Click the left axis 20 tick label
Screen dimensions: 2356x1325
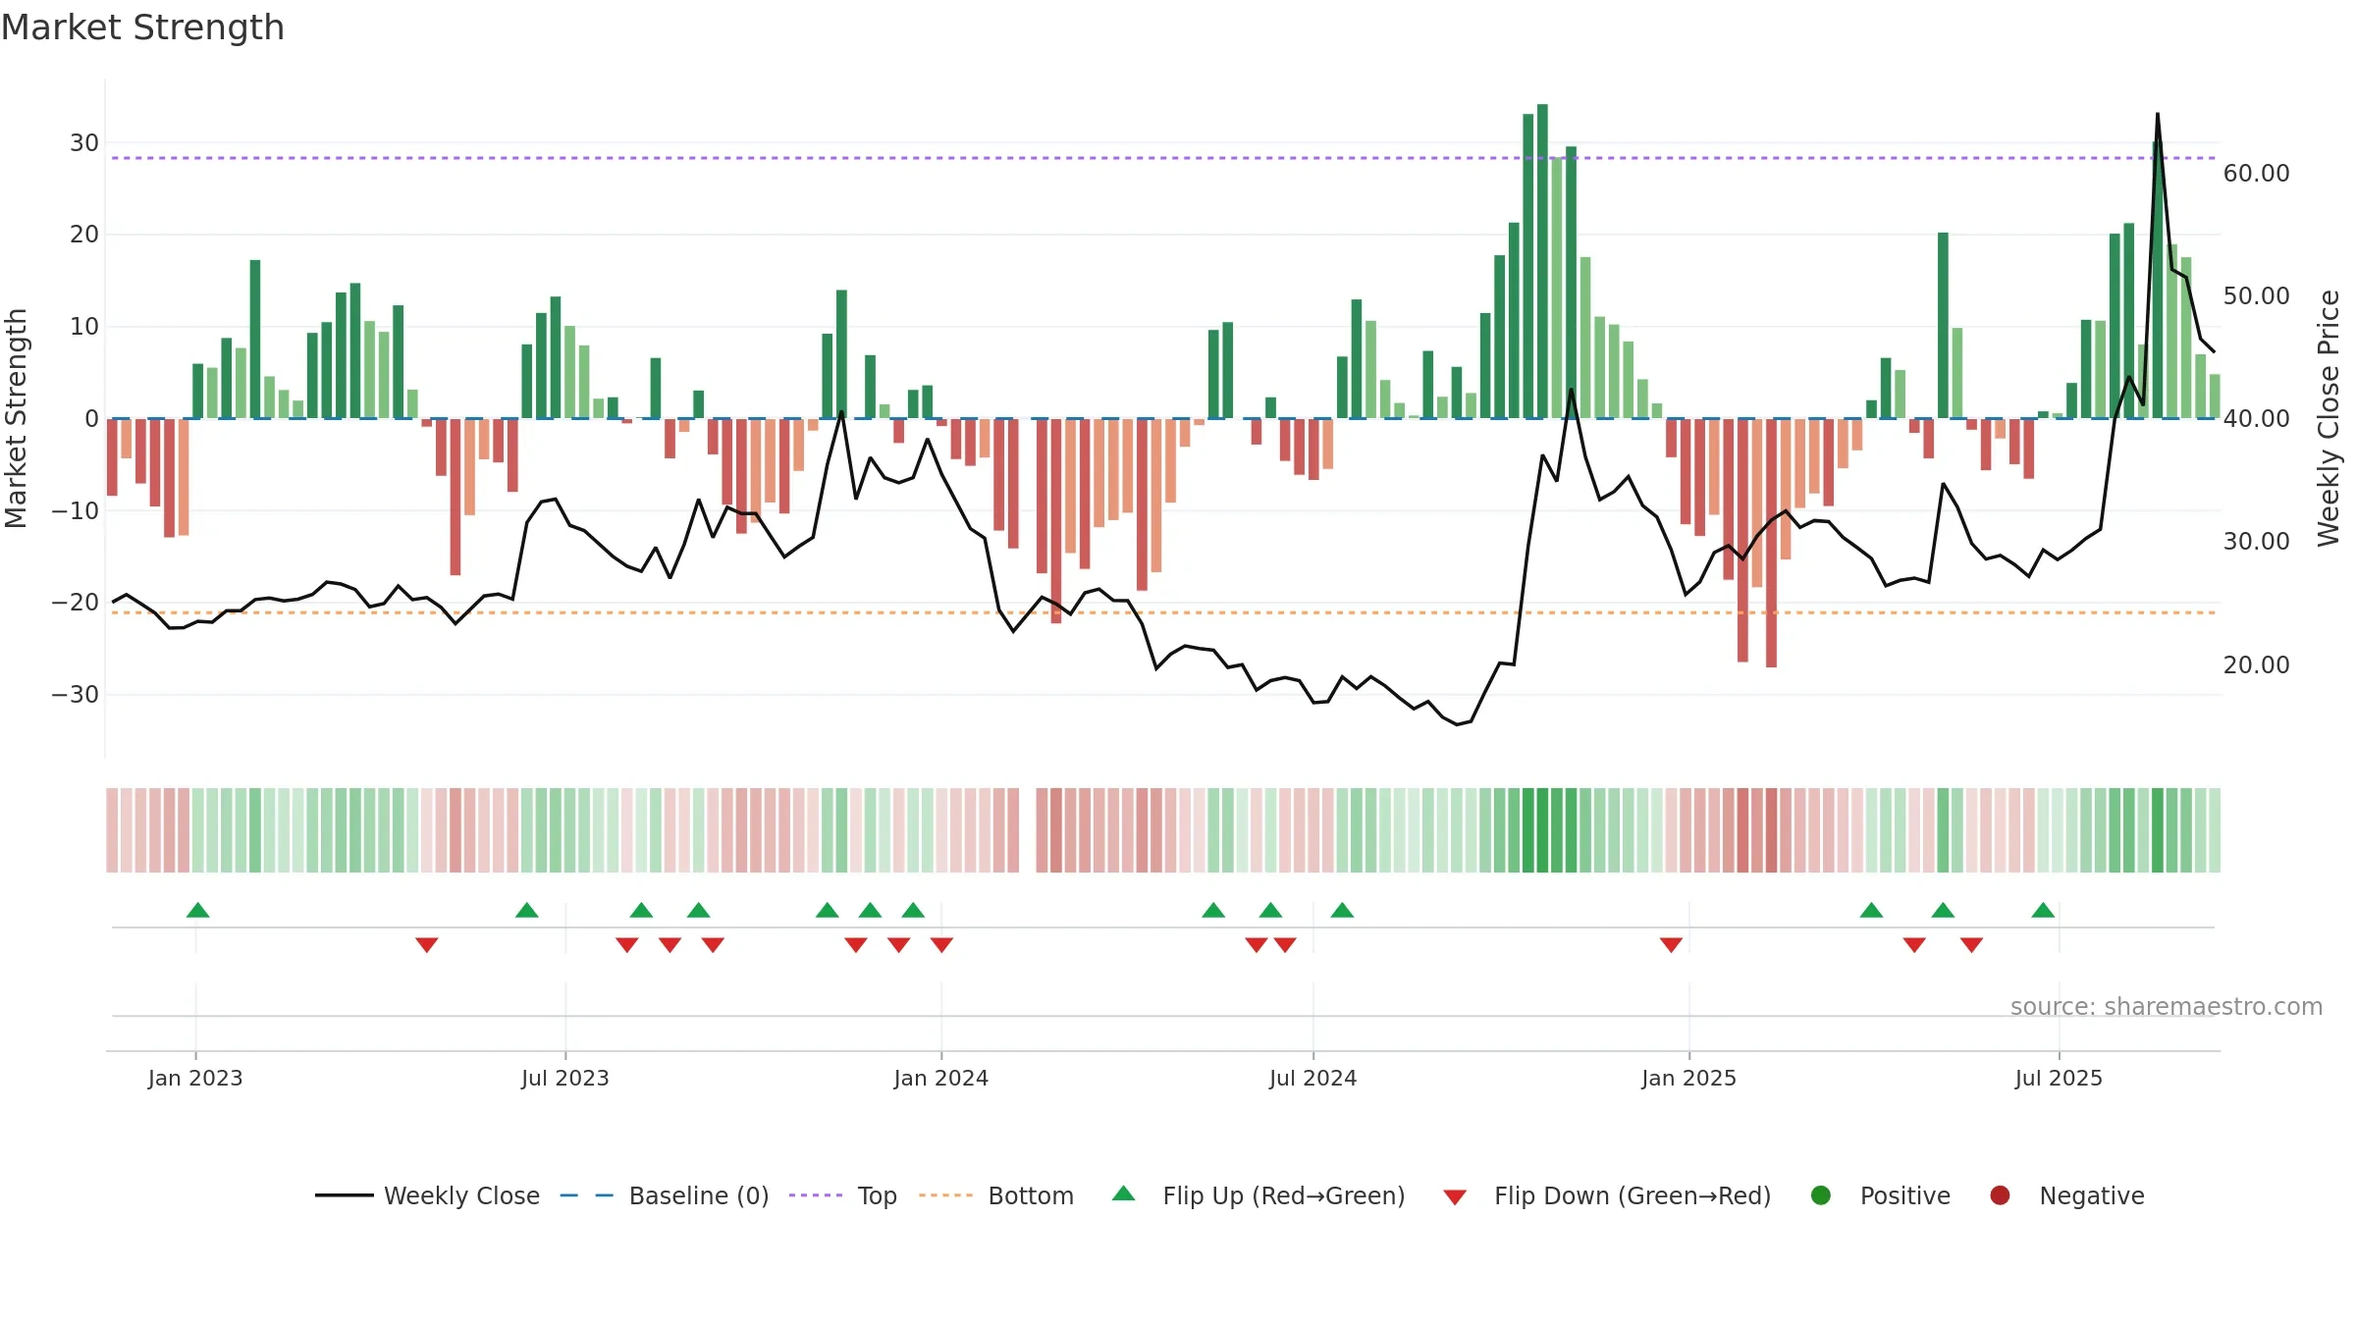coord(84,234)
